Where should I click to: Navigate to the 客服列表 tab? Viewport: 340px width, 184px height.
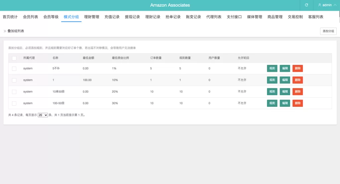click(315, 17)
